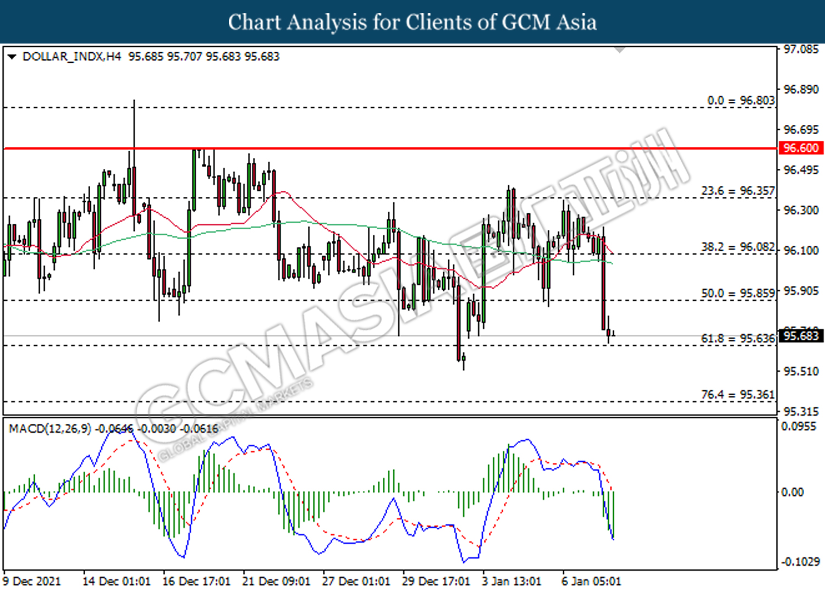
Task: Click the OHLC values 95.685 95.707
Action: tap(166, 57)
